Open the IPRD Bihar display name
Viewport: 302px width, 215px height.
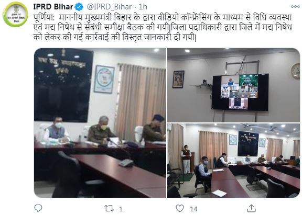pyautogui.click(x=53, y=7)
